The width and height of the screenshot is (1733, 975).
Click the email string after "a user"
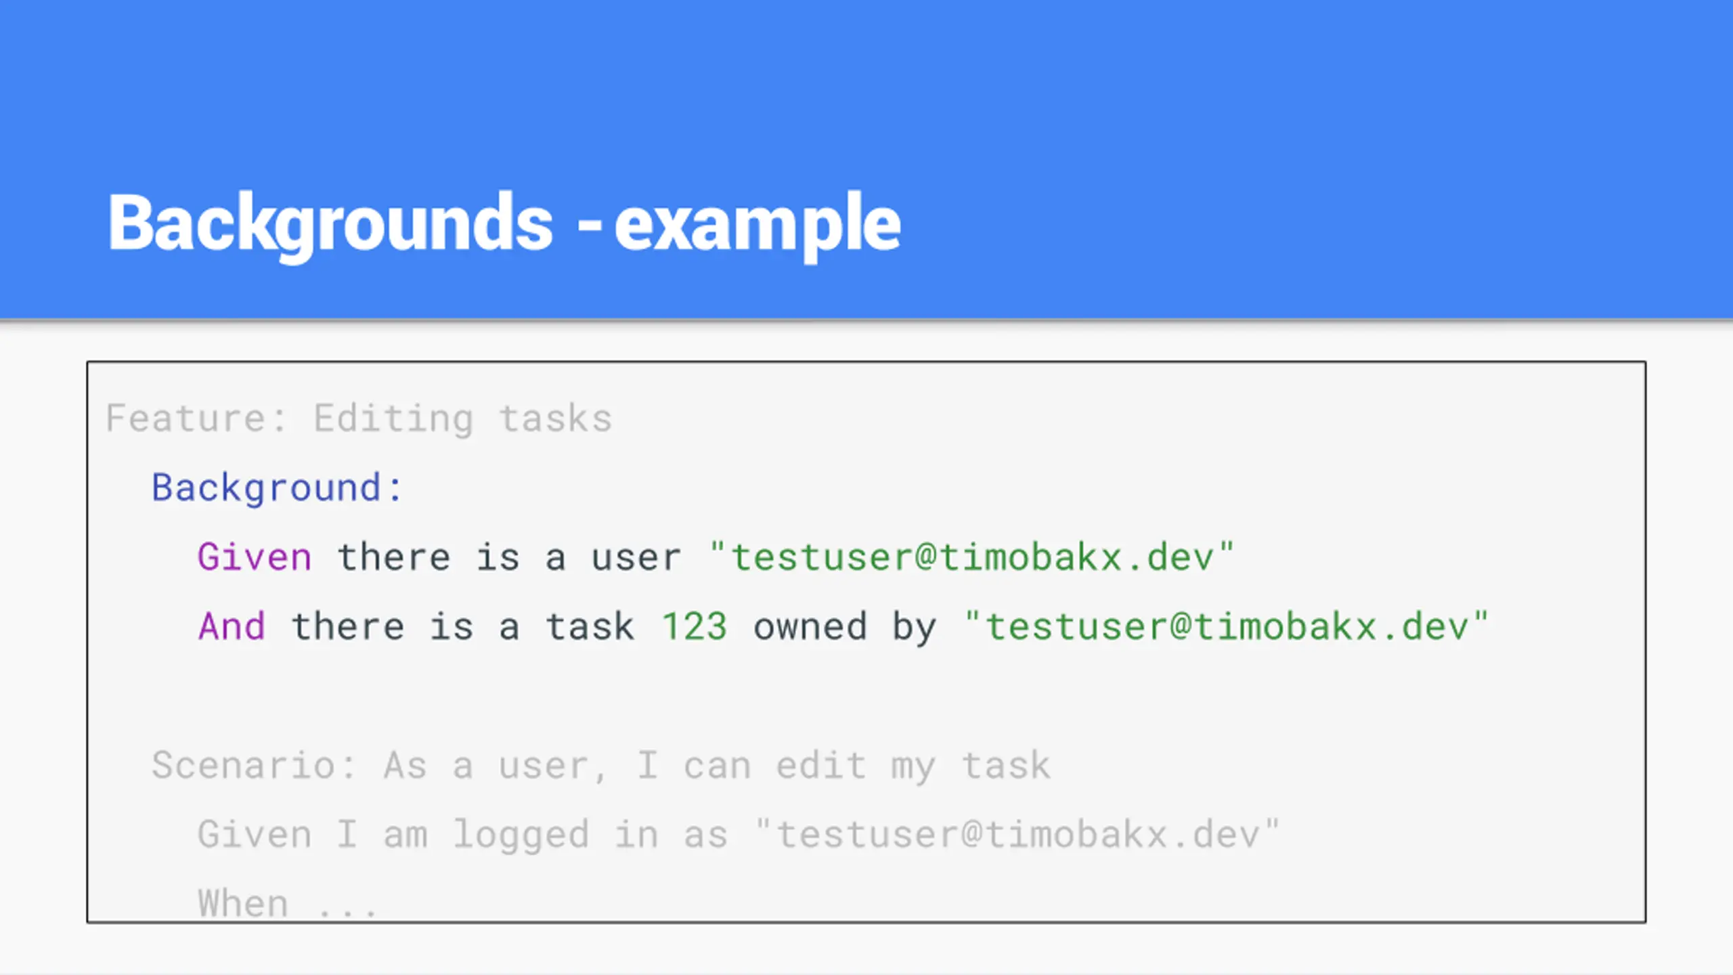pos(972,557)
